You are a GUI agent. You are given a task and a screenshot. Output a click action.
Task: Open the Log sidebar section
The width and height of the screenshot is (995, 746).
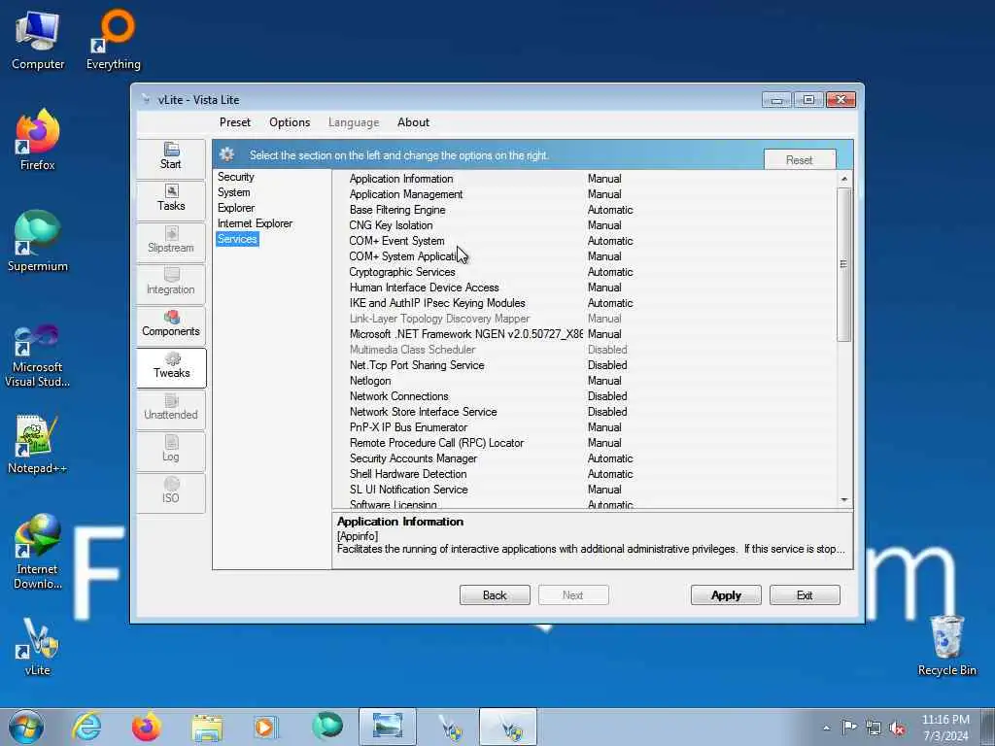pyautogui.click(x=171, y=451)
